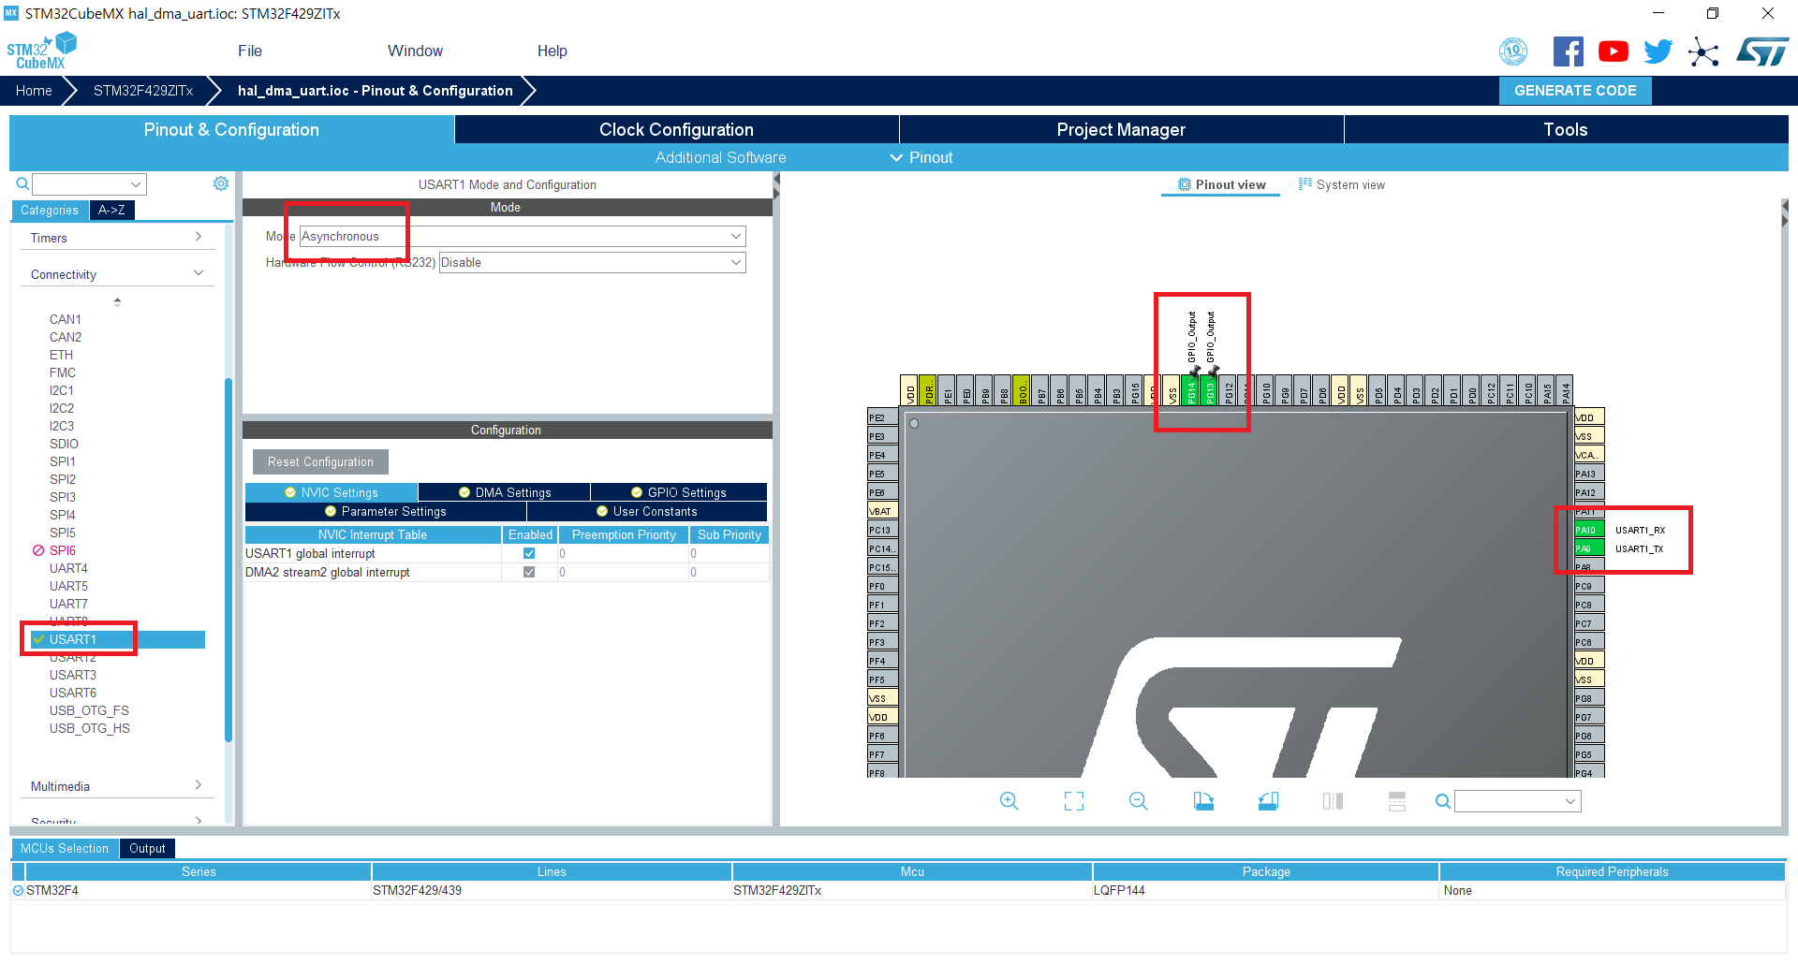Switch to A->Z peripheral listing
Image resolution: width=1798 pixels, height=964 pixels.
tap(111, 210)
